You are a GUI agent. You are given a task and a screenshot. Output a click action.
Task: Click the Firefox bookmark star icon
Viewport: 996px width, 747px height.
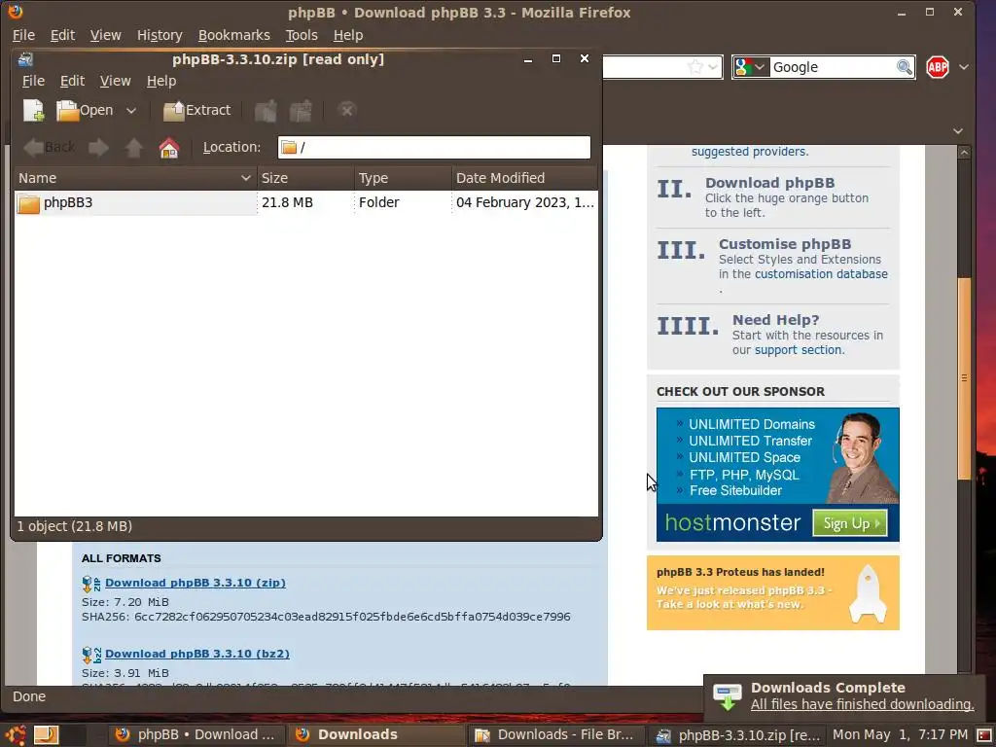click(x=695, y=67)
